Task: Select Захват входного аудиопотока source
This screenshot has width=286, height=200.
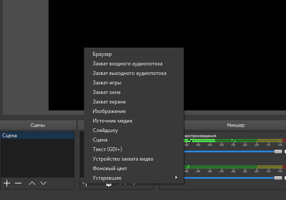Action: 127,64
